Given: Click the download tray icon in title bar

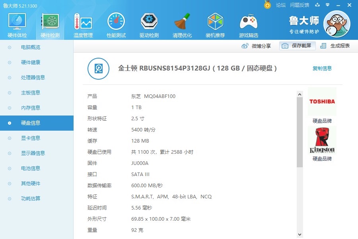Looking at the screenshot, I should point(317,5).
